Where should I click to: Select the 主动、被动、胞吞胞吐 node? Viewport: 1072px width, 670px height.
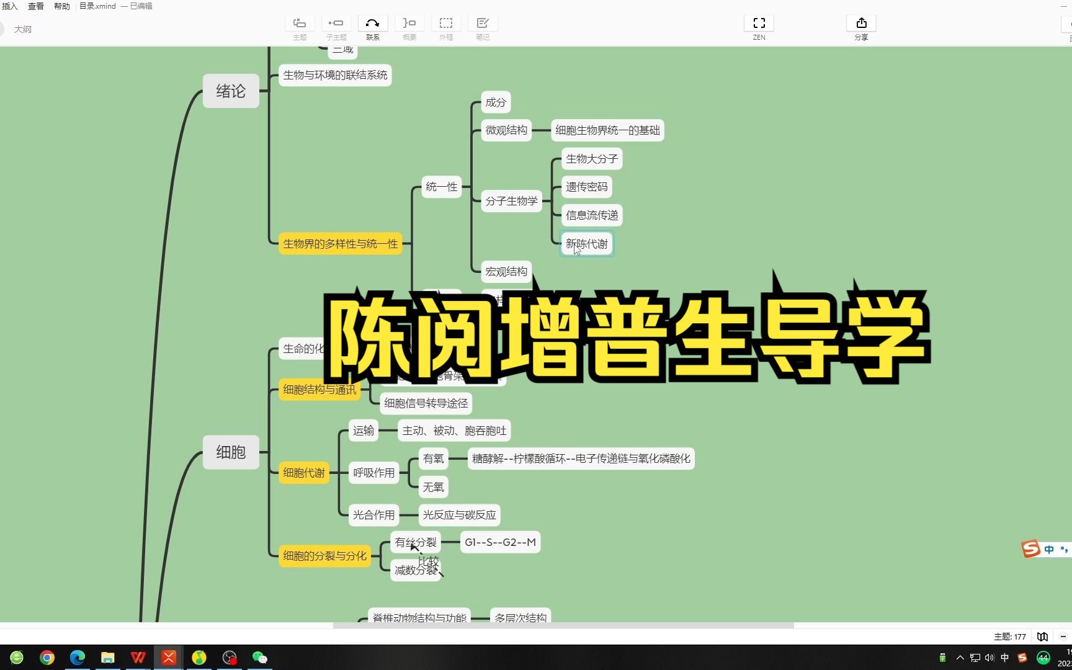tap(454, 431)
